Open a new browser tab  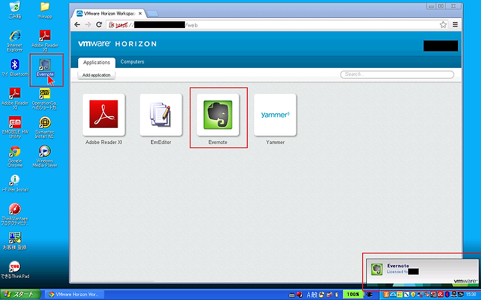152,14
